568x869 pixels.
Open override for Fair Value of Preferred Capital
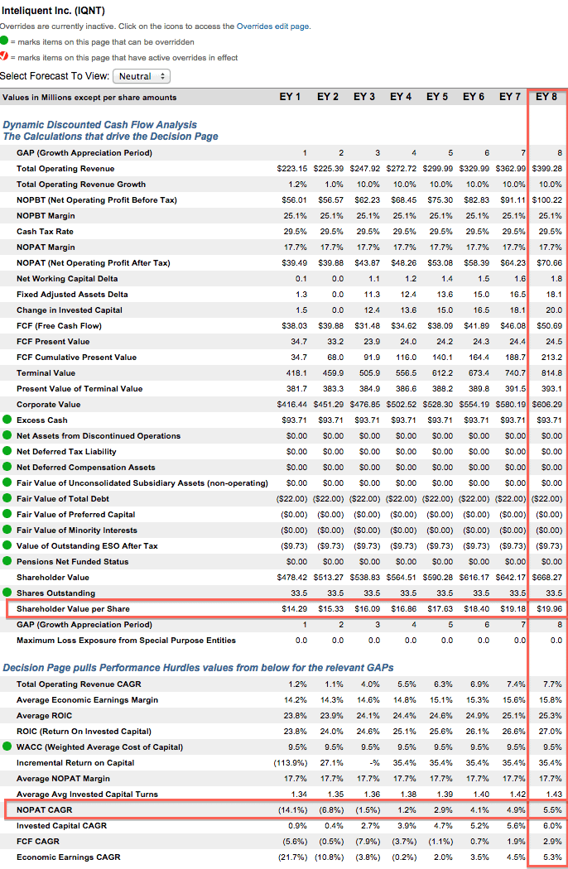pos(7,514)
